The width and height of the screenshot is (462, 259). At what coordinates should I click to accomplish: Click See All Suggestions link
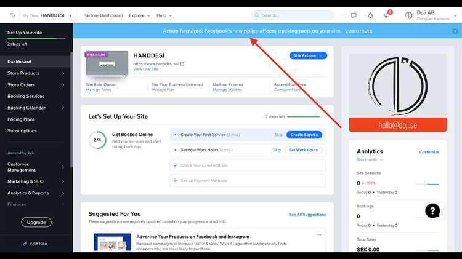pos(307,215)
